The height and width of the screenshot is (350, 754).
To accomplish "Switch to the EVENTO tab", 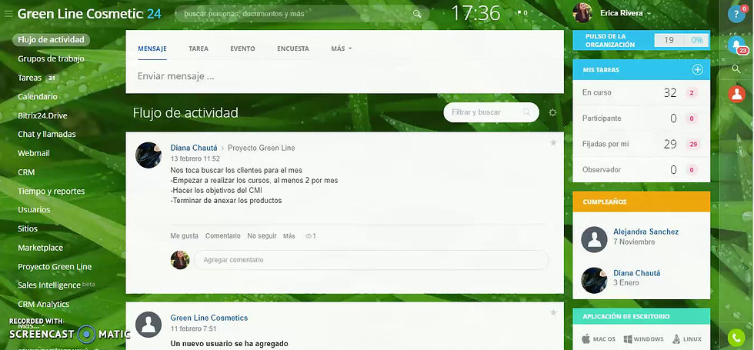I will point(242,48).
